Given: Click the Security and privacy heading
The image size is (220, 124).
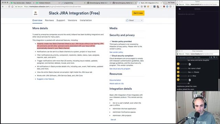Looking at the screenshot, I should (x=122, y=35).
